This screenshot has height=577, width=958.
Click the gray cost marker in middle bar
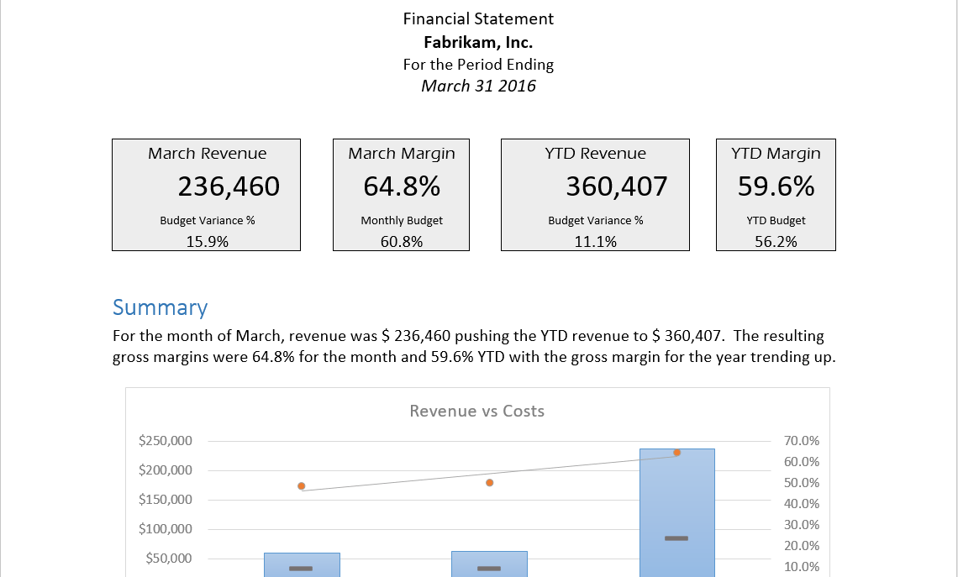[x=489, y=569]
